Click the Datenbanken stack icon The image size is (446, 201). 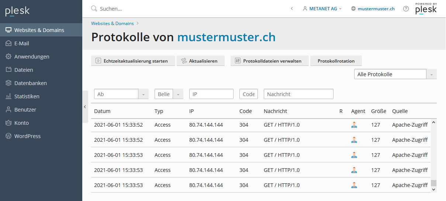click(x=8, y=83)
